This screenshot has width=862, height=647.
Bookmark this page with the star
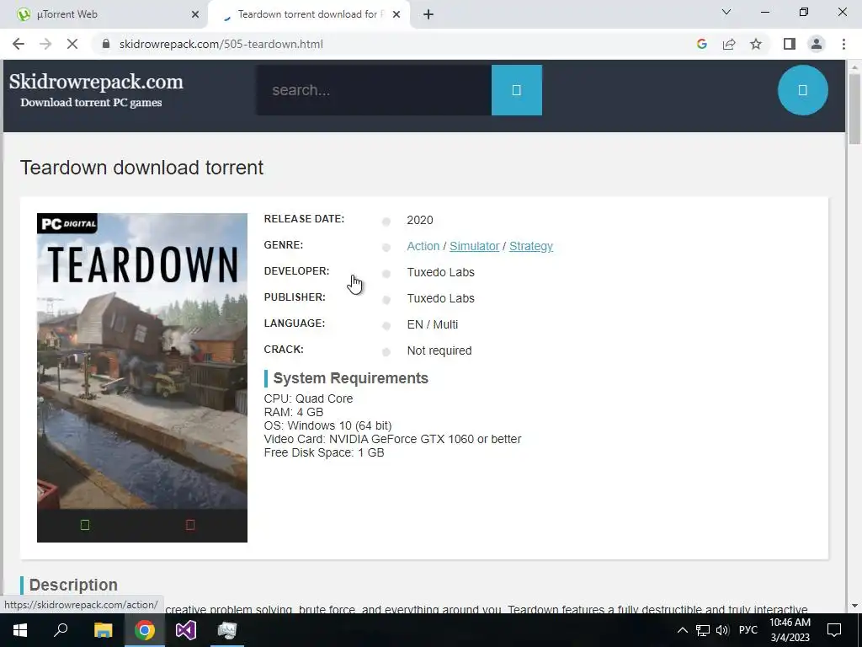pyautogui.click(x=756, y=44)
